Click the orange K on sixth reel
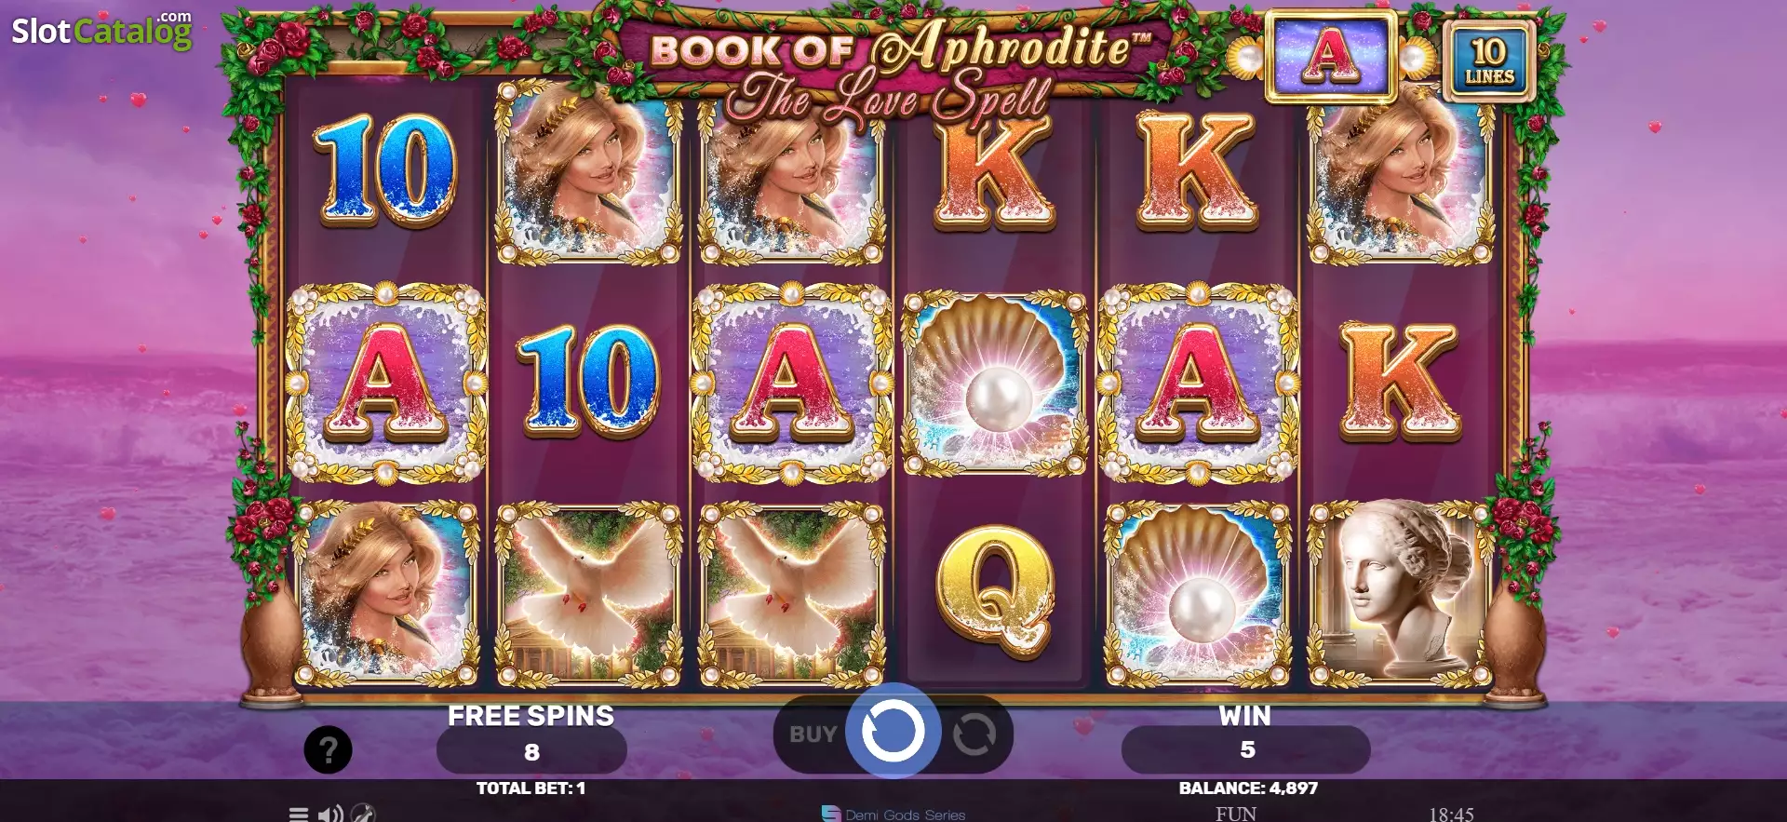 (1399, 382)
